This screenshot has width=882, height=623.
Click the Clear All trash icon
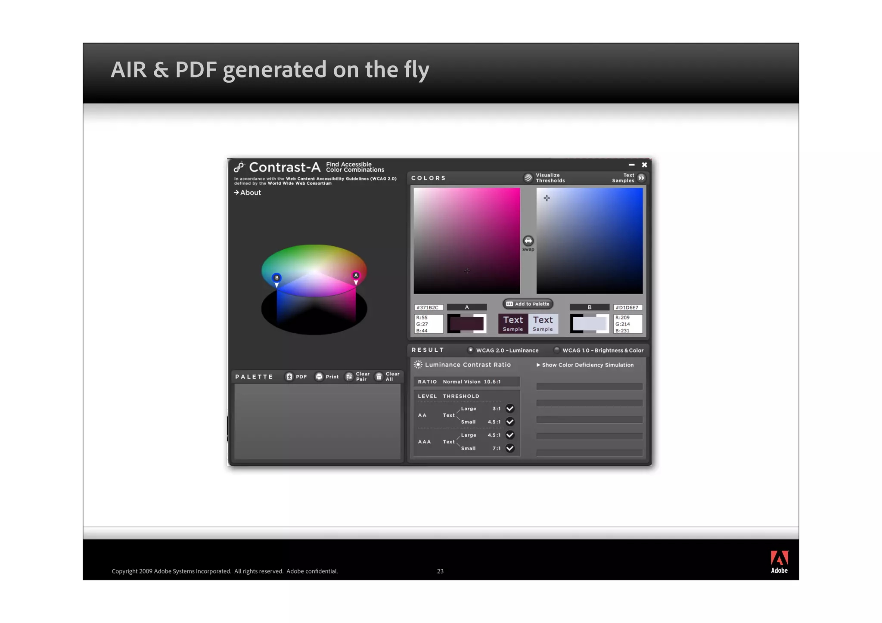pyautogui.click(x=379, y=377)
